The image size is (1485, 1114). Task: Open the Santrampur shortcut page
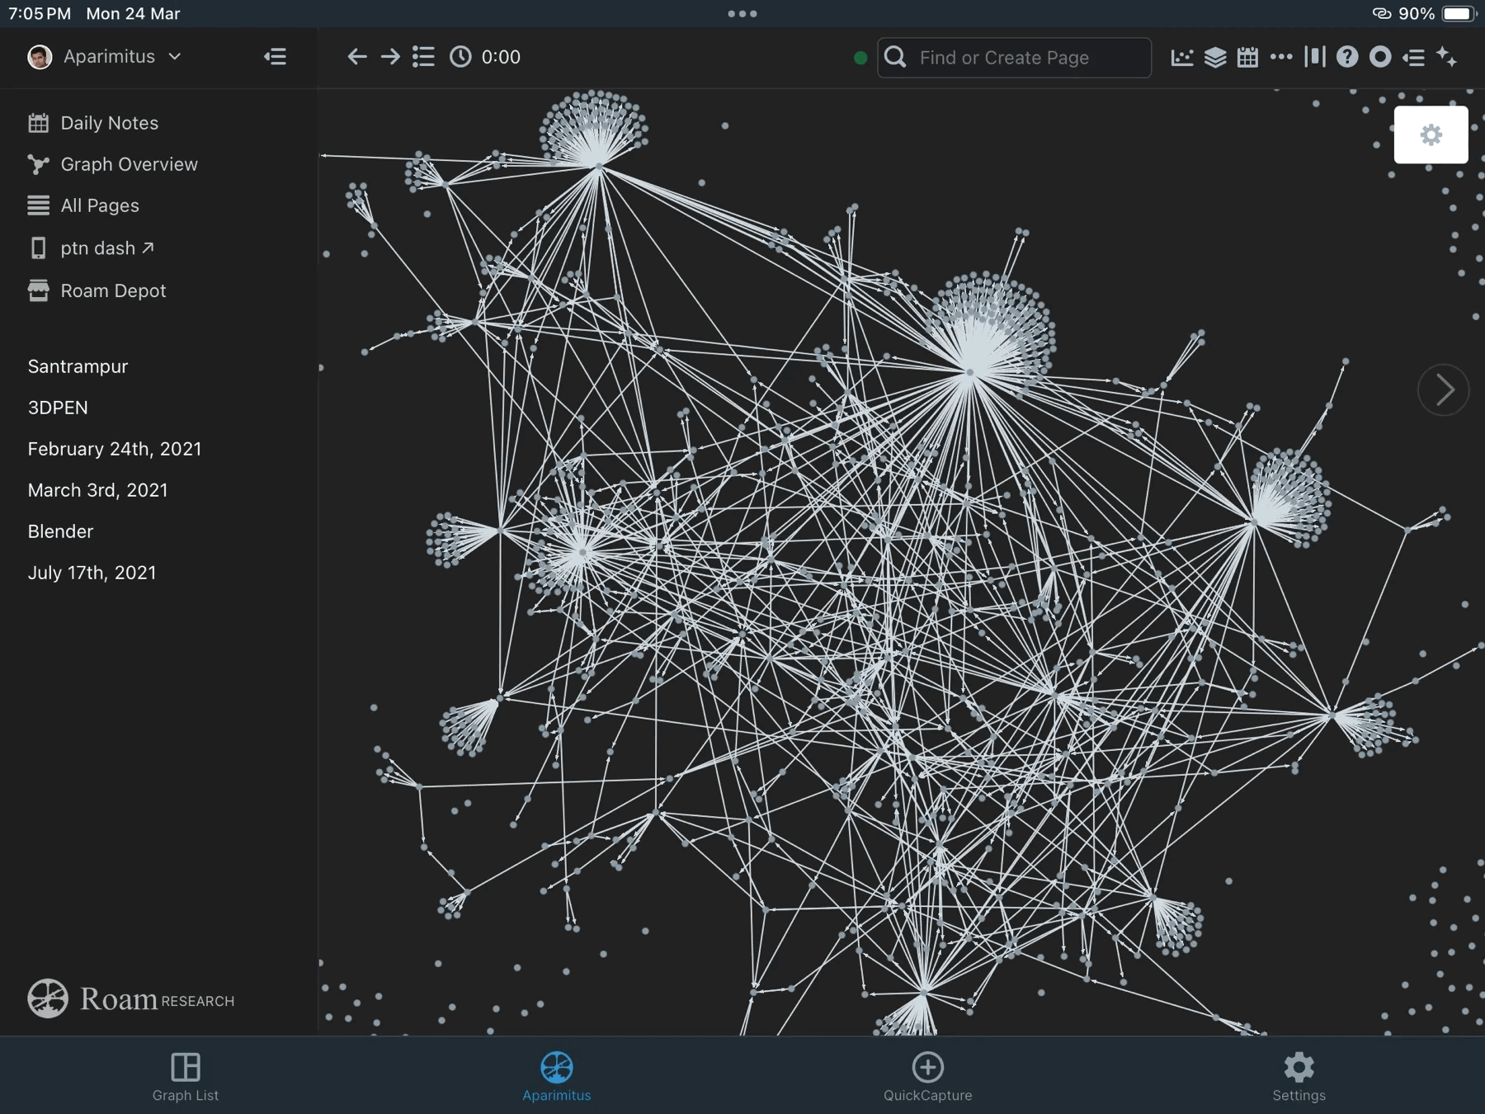[78, 366]
